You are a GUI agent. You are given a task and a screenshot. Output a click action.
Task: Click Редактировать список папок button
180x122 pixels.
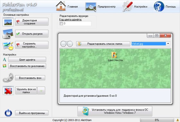(x=103, y=44)
